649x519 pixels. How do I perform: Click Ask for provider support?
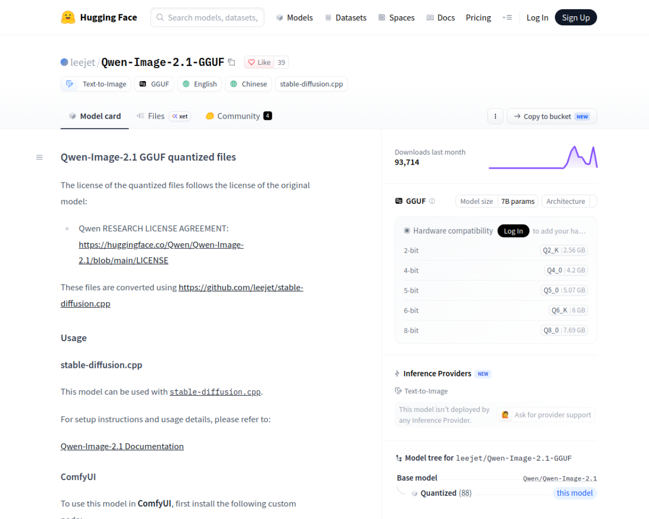pos(546,415)
